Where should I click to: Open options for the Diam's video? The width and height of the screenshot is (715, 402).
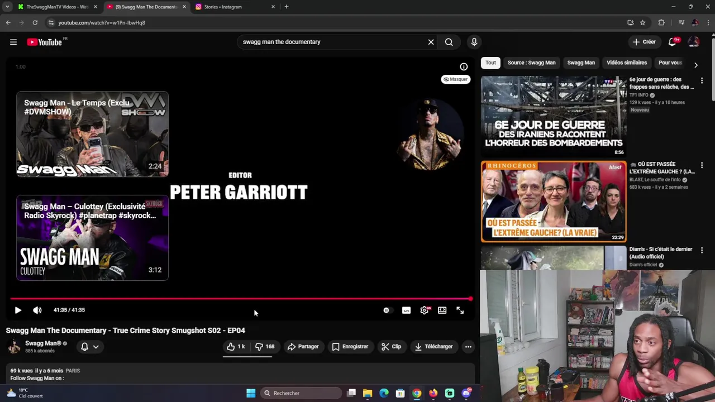click(x=702, y=250)
